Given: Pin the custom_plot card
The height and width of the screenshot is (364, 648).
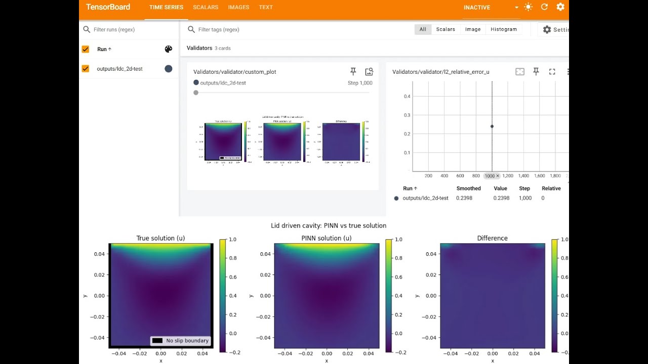Looking at the screenshot, I should click(x=353, y=72).
